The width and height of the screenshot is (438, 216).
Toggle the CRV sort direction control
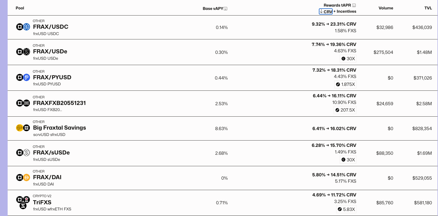(x=326, y=11)
